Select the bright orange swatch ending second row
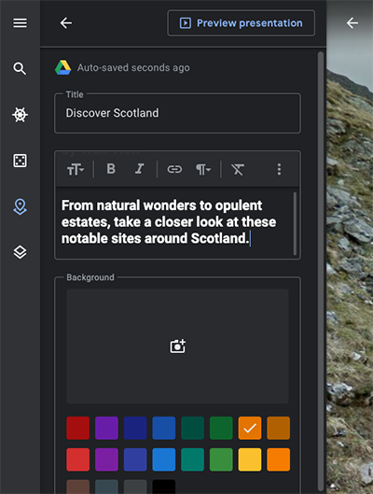This screenshot has height=494, width=373. pos(278,459)
